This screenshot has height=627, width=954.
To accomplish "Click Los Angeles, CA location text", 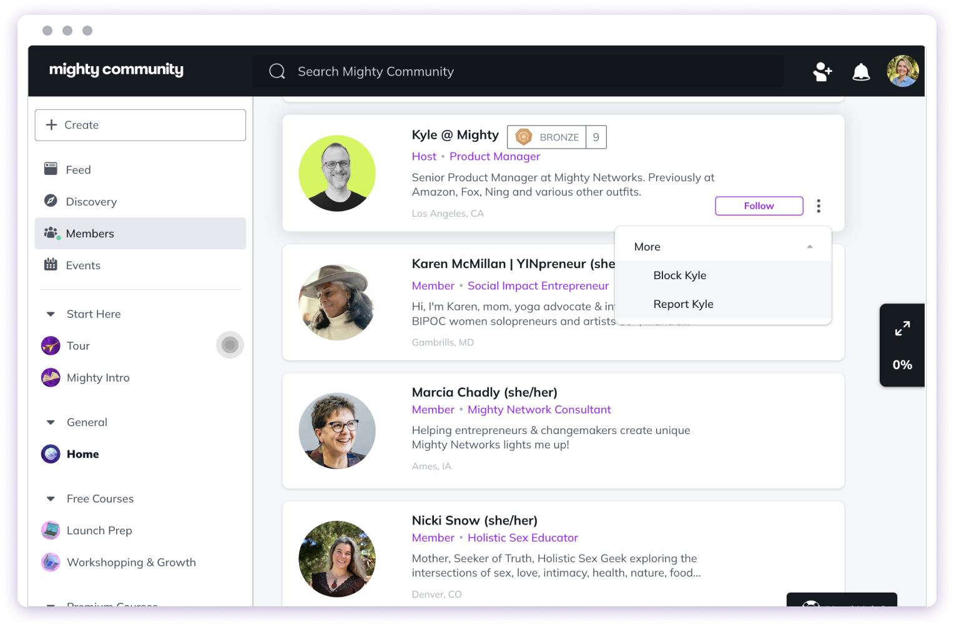I will click(448, 214).
